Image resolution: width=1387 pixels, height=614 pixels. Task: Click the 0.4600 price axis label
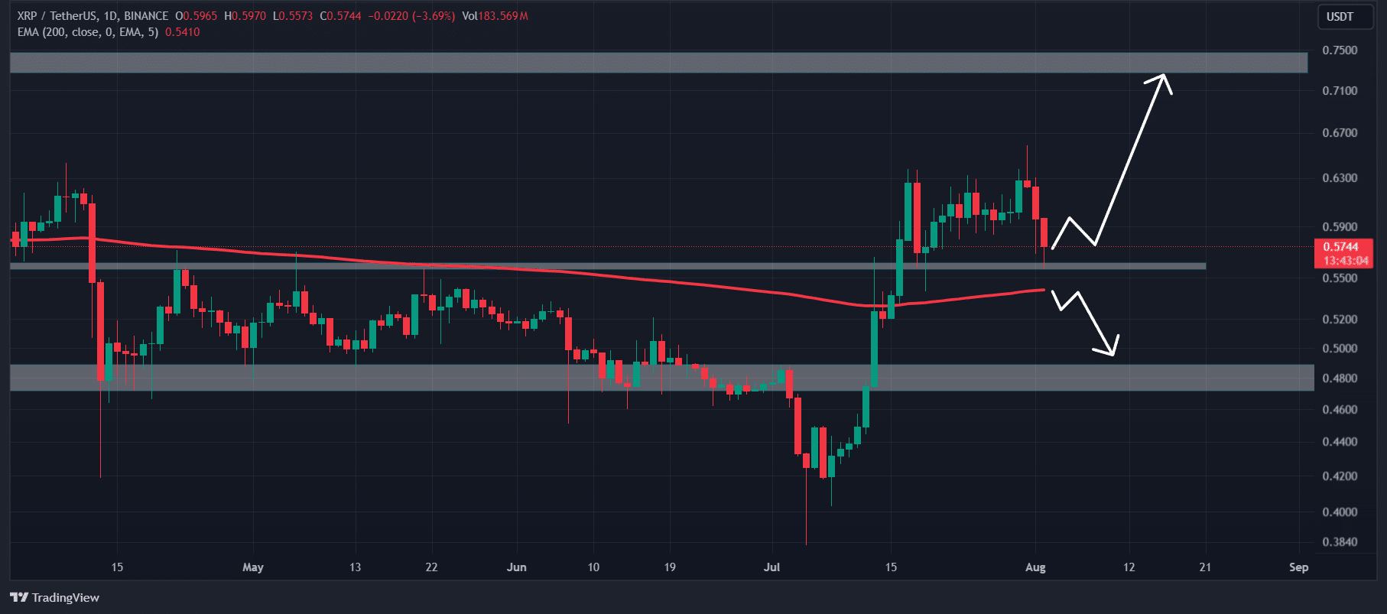(1340, 410)
